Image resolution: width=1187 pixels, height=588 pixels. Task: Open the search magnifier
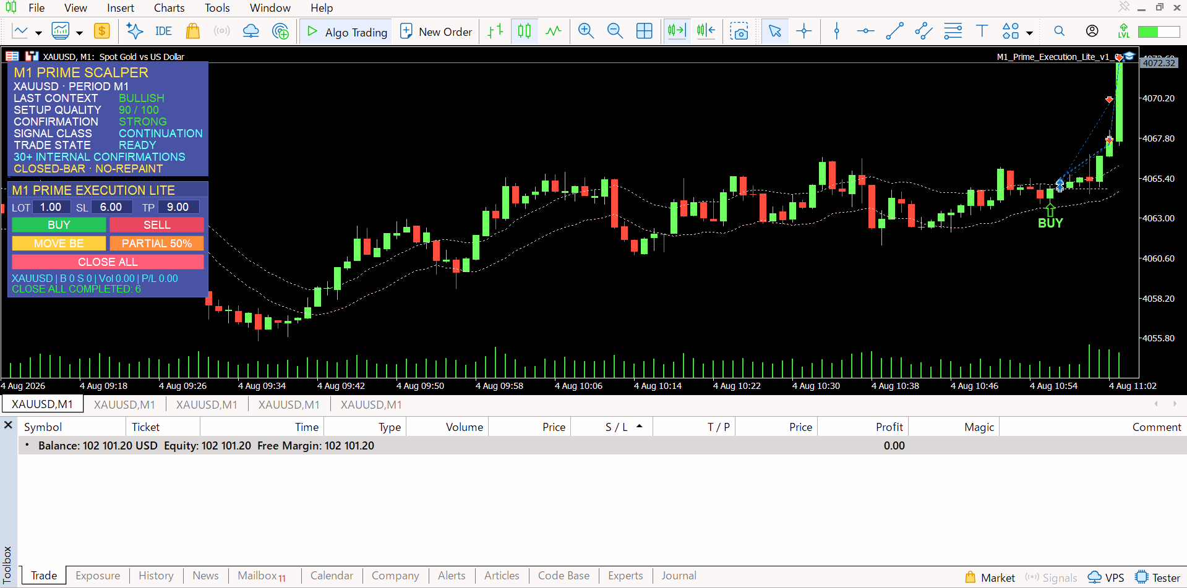pos(1060,31)
